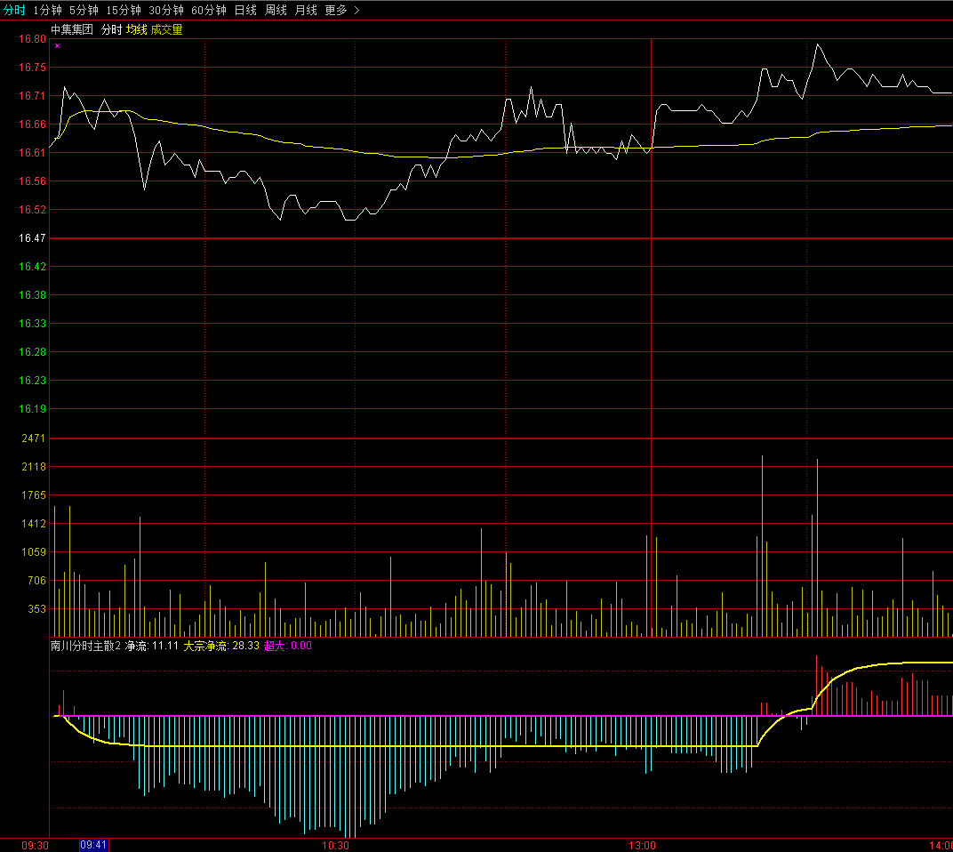
Task: Select the 1分钟 period tab
Action: click(x=47, y=11)
